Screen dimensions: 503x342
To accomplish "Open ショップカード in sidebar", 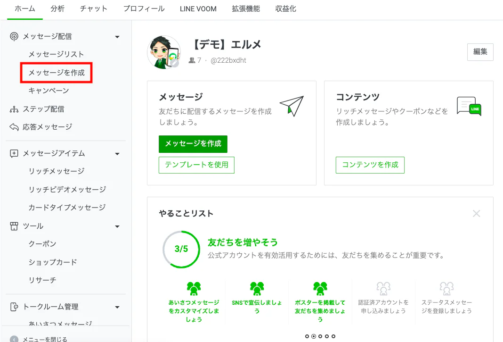I will pos(53,262).
